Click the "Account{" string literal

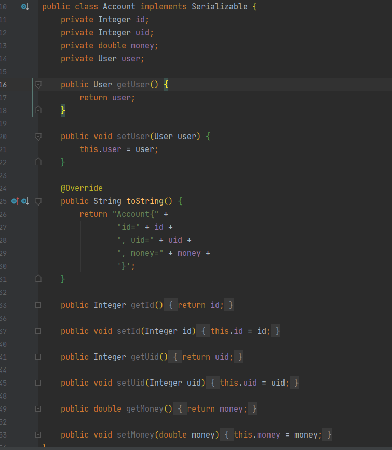(x=136, y=214)
